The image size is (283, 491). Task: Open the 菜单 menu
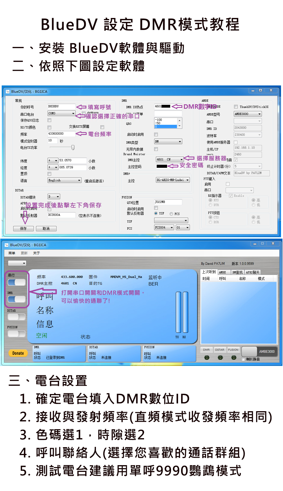point(12,253)
